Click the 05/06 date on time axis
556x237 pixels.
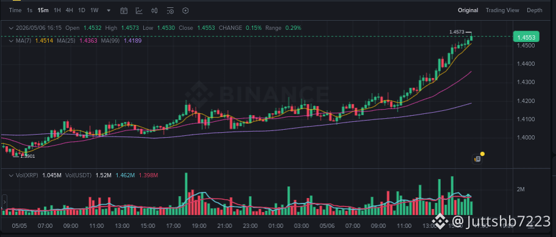point(327,225)
